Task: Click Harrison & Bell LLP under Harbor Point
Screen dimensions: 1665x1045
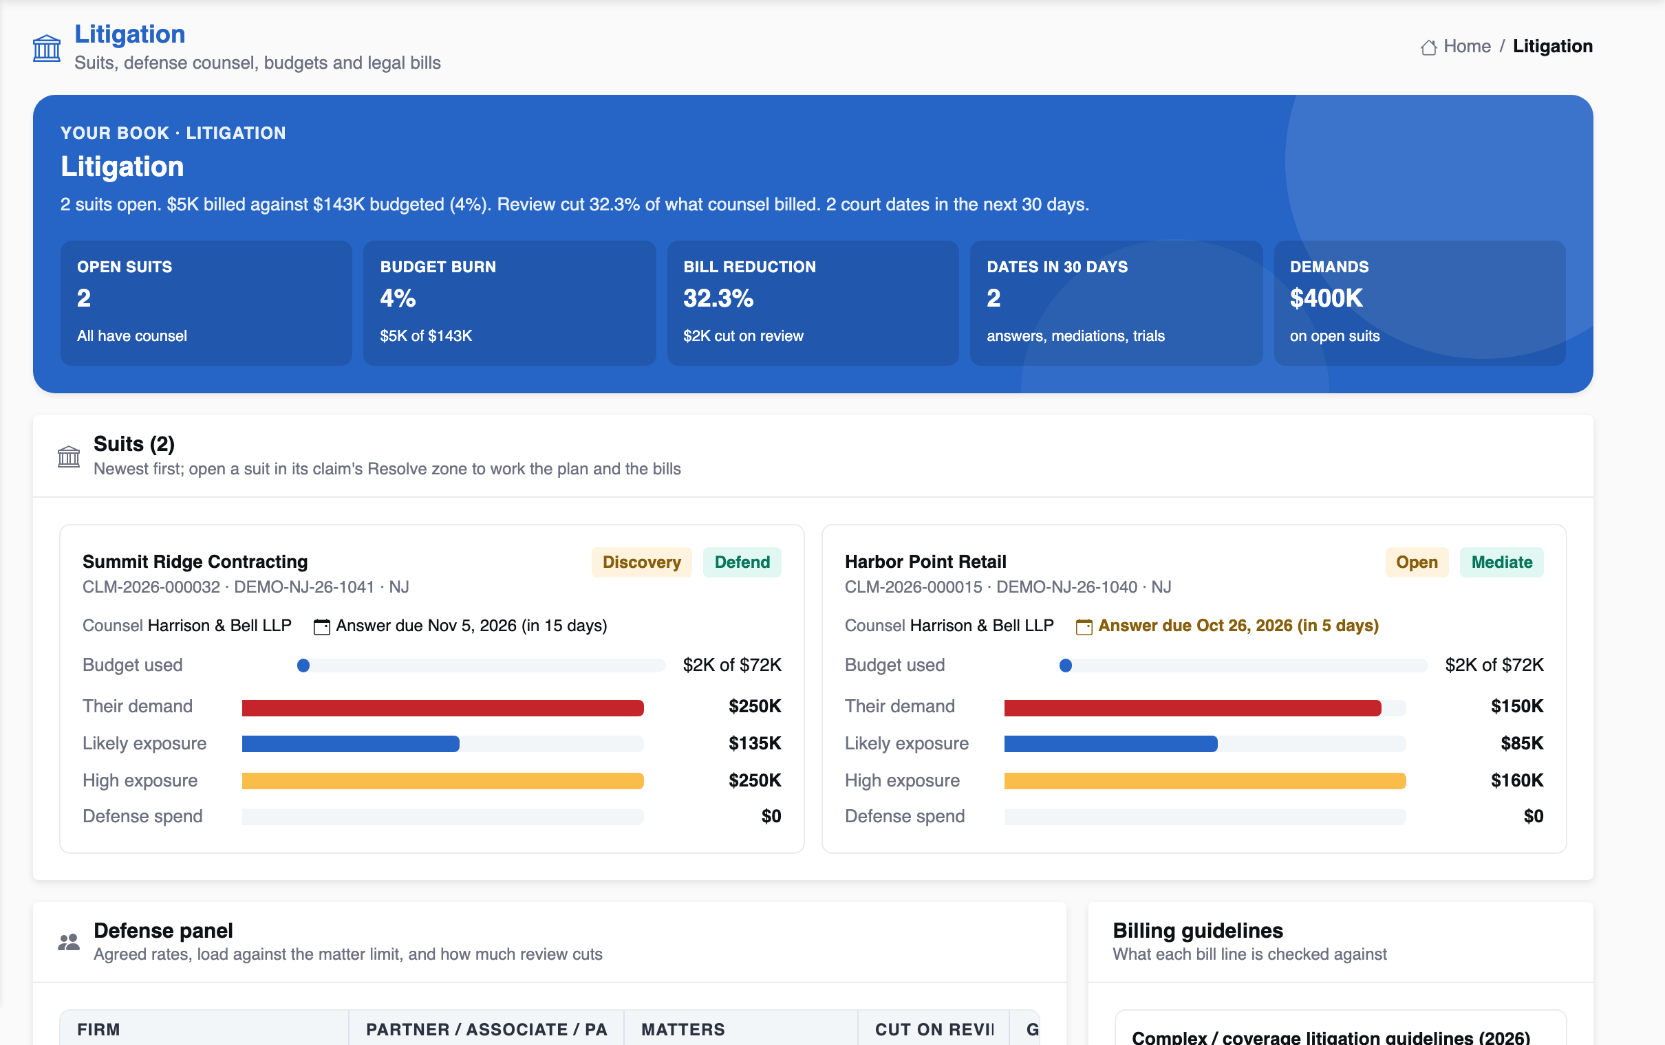Action: click(x=982, y=626)
